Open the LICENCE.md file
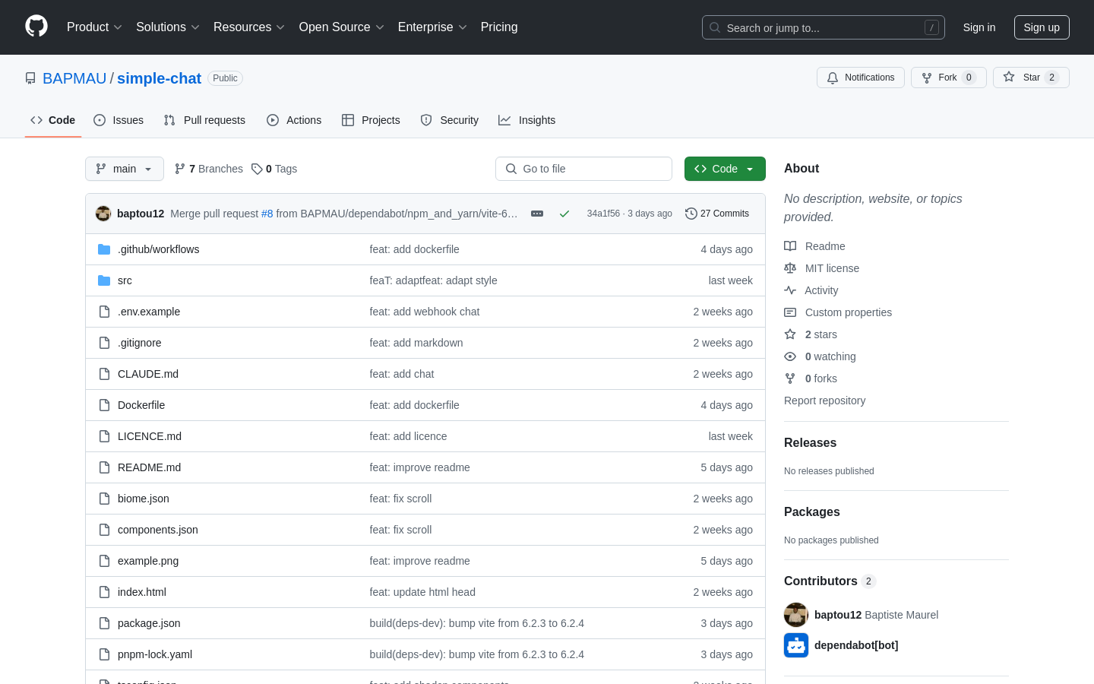This screenshot has width=1094, height=684. [x=150, y=436]
